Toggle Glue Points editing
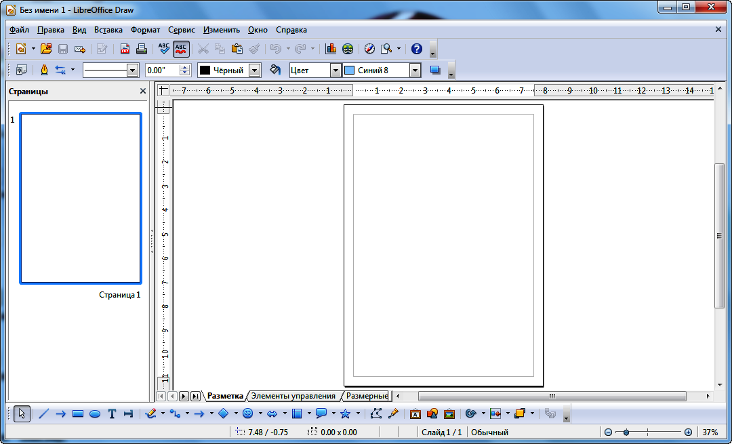732x444 pixels. (x=393, y=413)
